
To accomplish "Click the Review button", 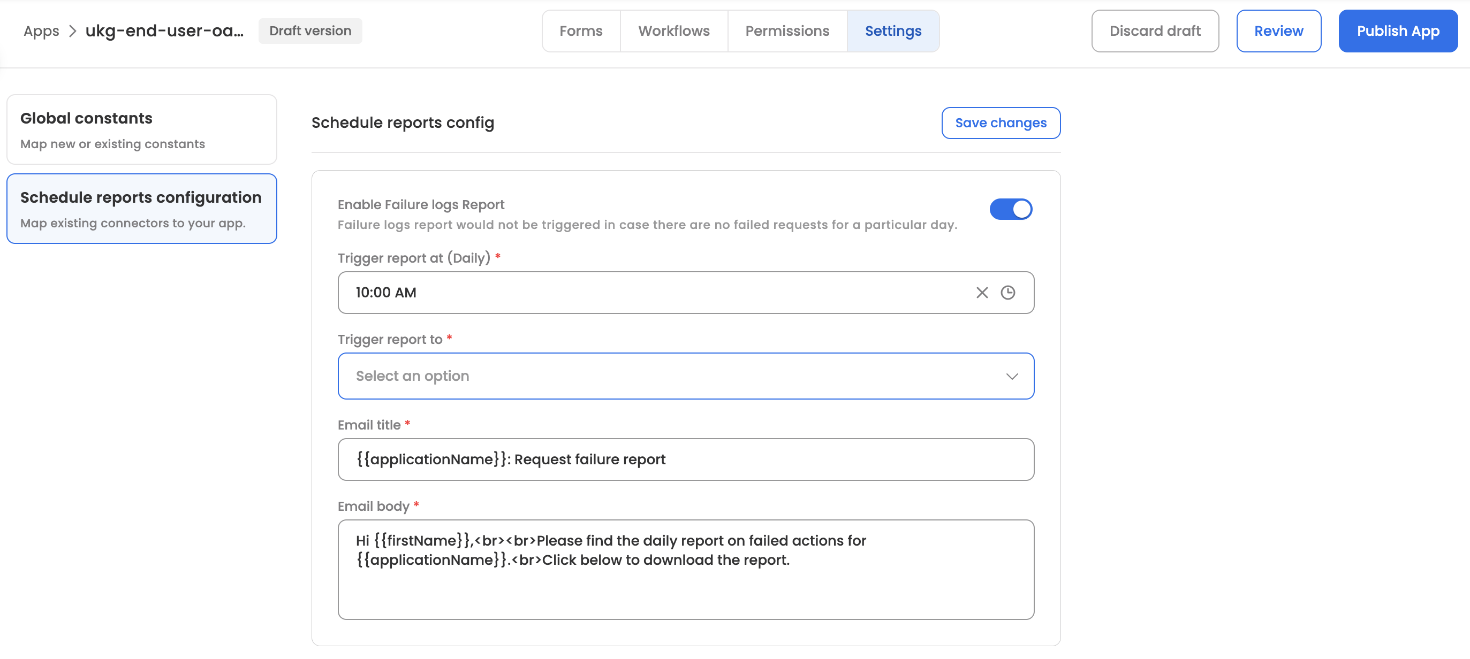I will pyautogui.click(x=1278, y=31).
